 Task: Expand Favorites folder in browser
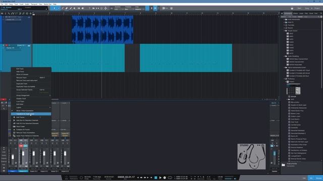point(284,25)
